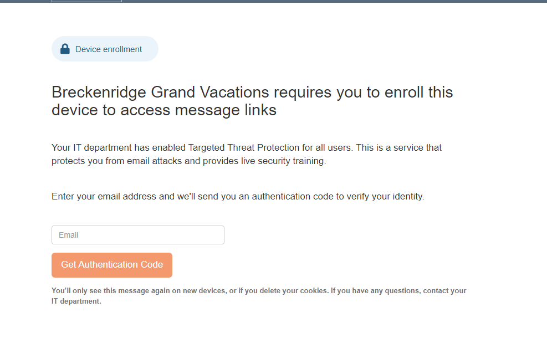The image size is (547, 343).
Task: Click the lock symbol next to 'Device enrollment'
Action: [x=65, y=49]
